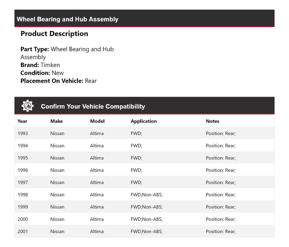Select the 2000 year cell
Screen dimensions: 289x247
[x=23, y=219]
